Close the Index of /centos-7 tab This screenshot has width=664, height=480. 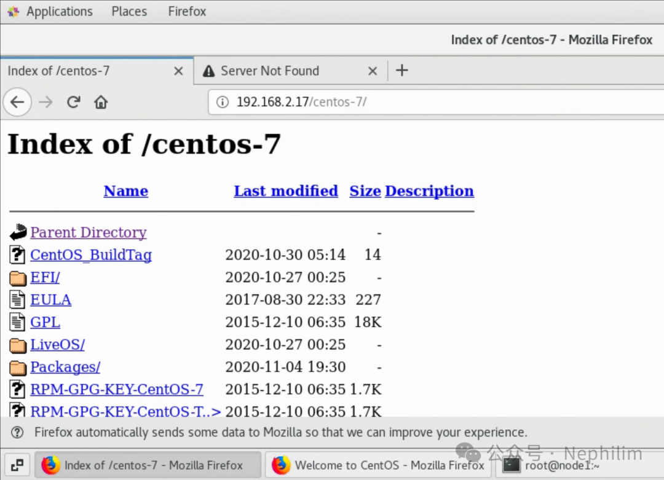coord(178,71)
